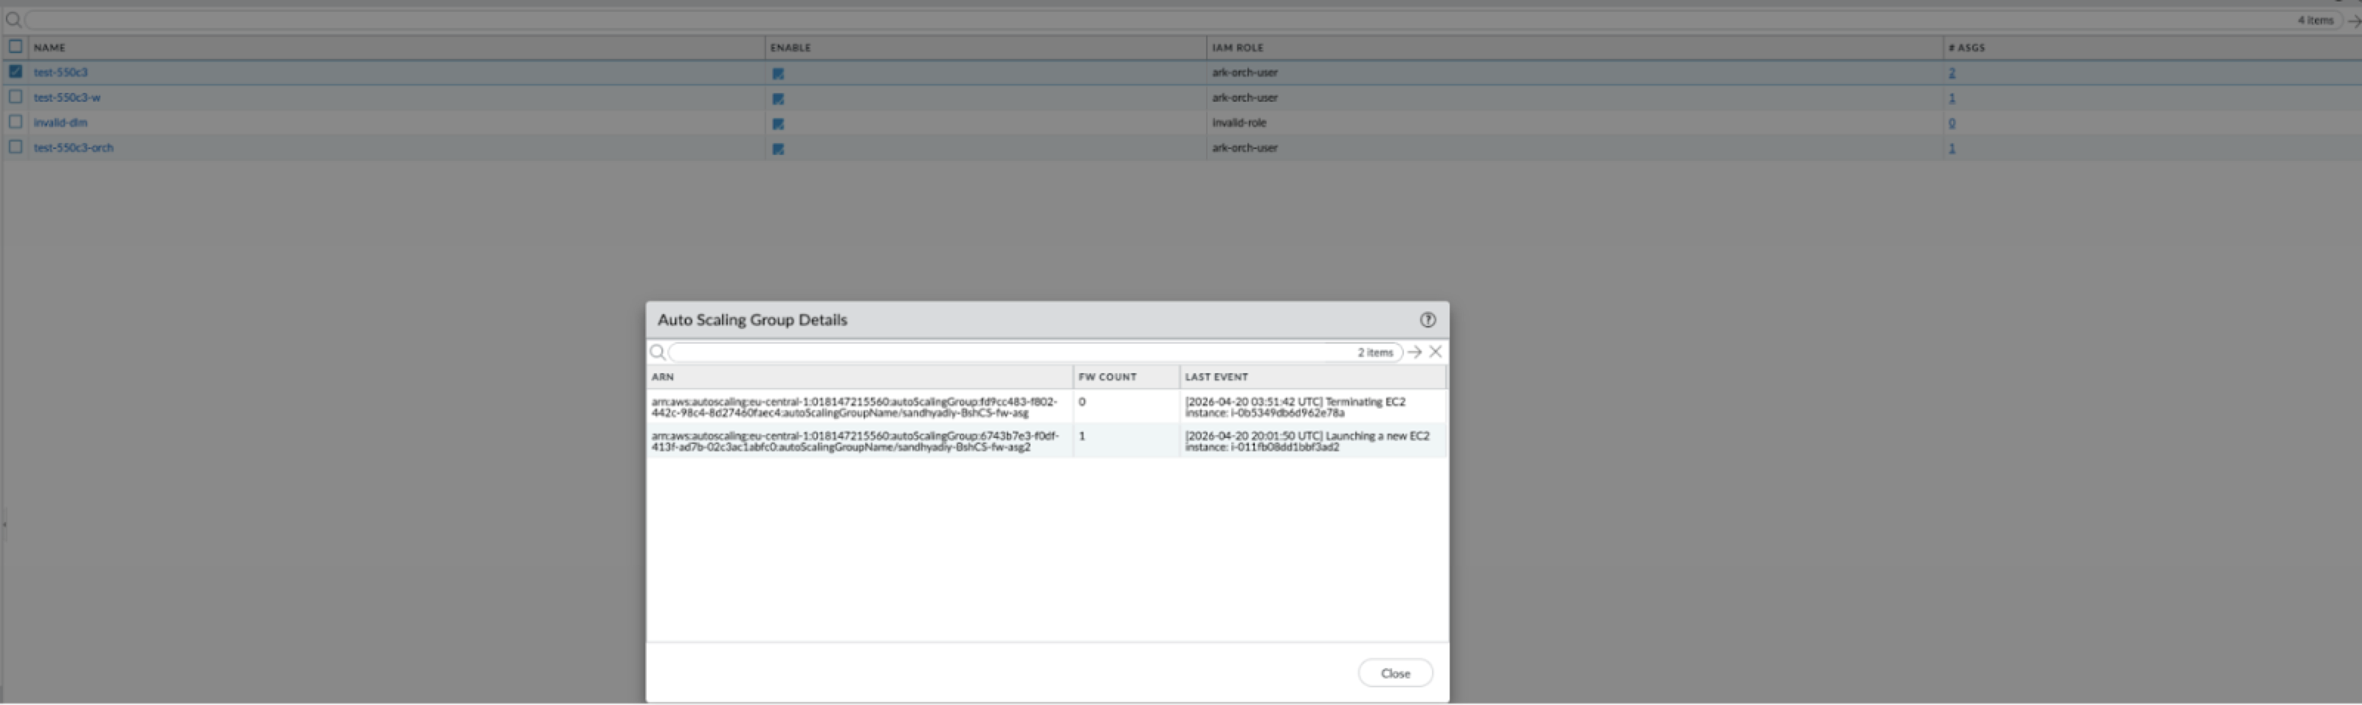This screenshot has width=2362, height=705.
Task: Click the "2 items" count in the dialog
Action: pos(1374,352)
